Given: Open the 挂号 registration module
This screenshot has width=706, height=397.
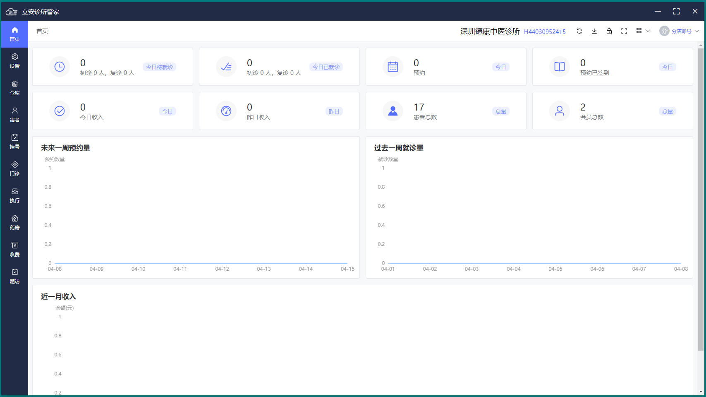Looking at the screenshot, I should [14, 142].
